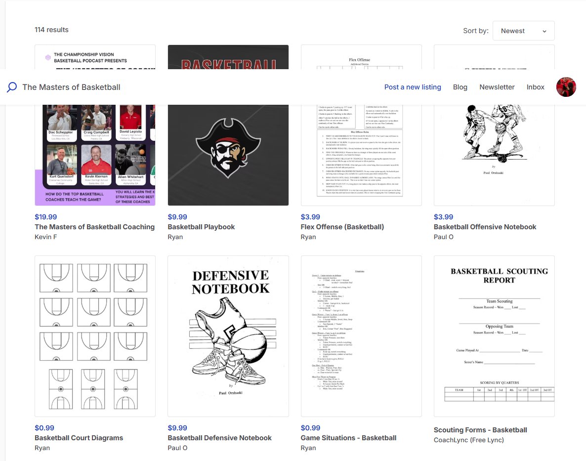Click seller Ryan under Flex Offense
This screenshot has width=586, height=461.
coord(308,237)
